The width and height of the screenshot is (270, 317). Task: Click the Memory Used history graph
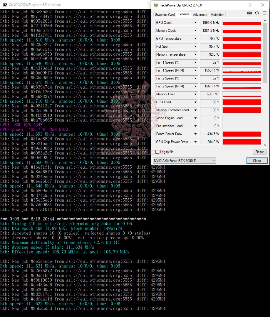click(242, 94)
